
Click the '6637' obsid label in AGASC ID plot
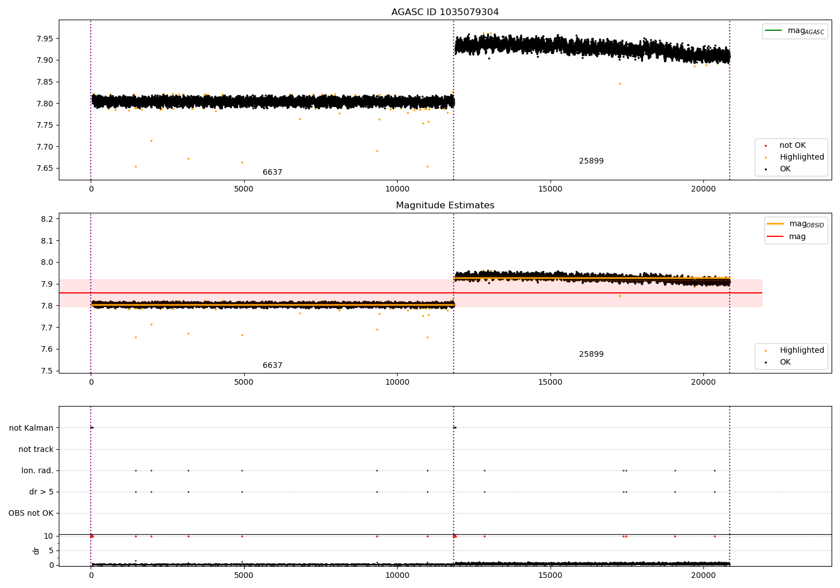(272, 172)
